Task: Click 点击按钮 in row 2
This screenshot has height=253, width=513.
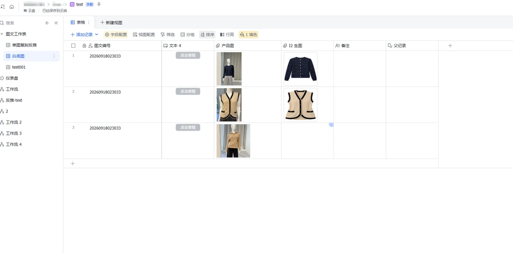Action: [188, 91]
